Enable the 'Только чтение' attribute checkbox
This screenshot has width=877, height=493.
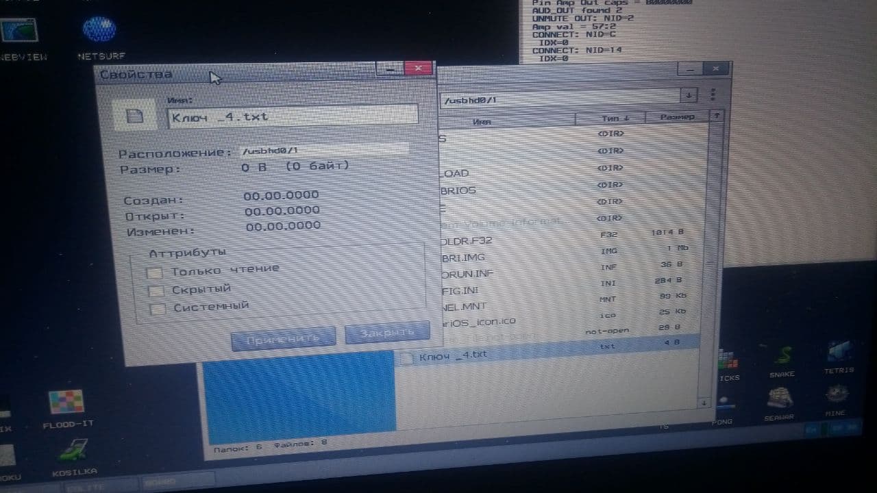click(x=155, y=273)
